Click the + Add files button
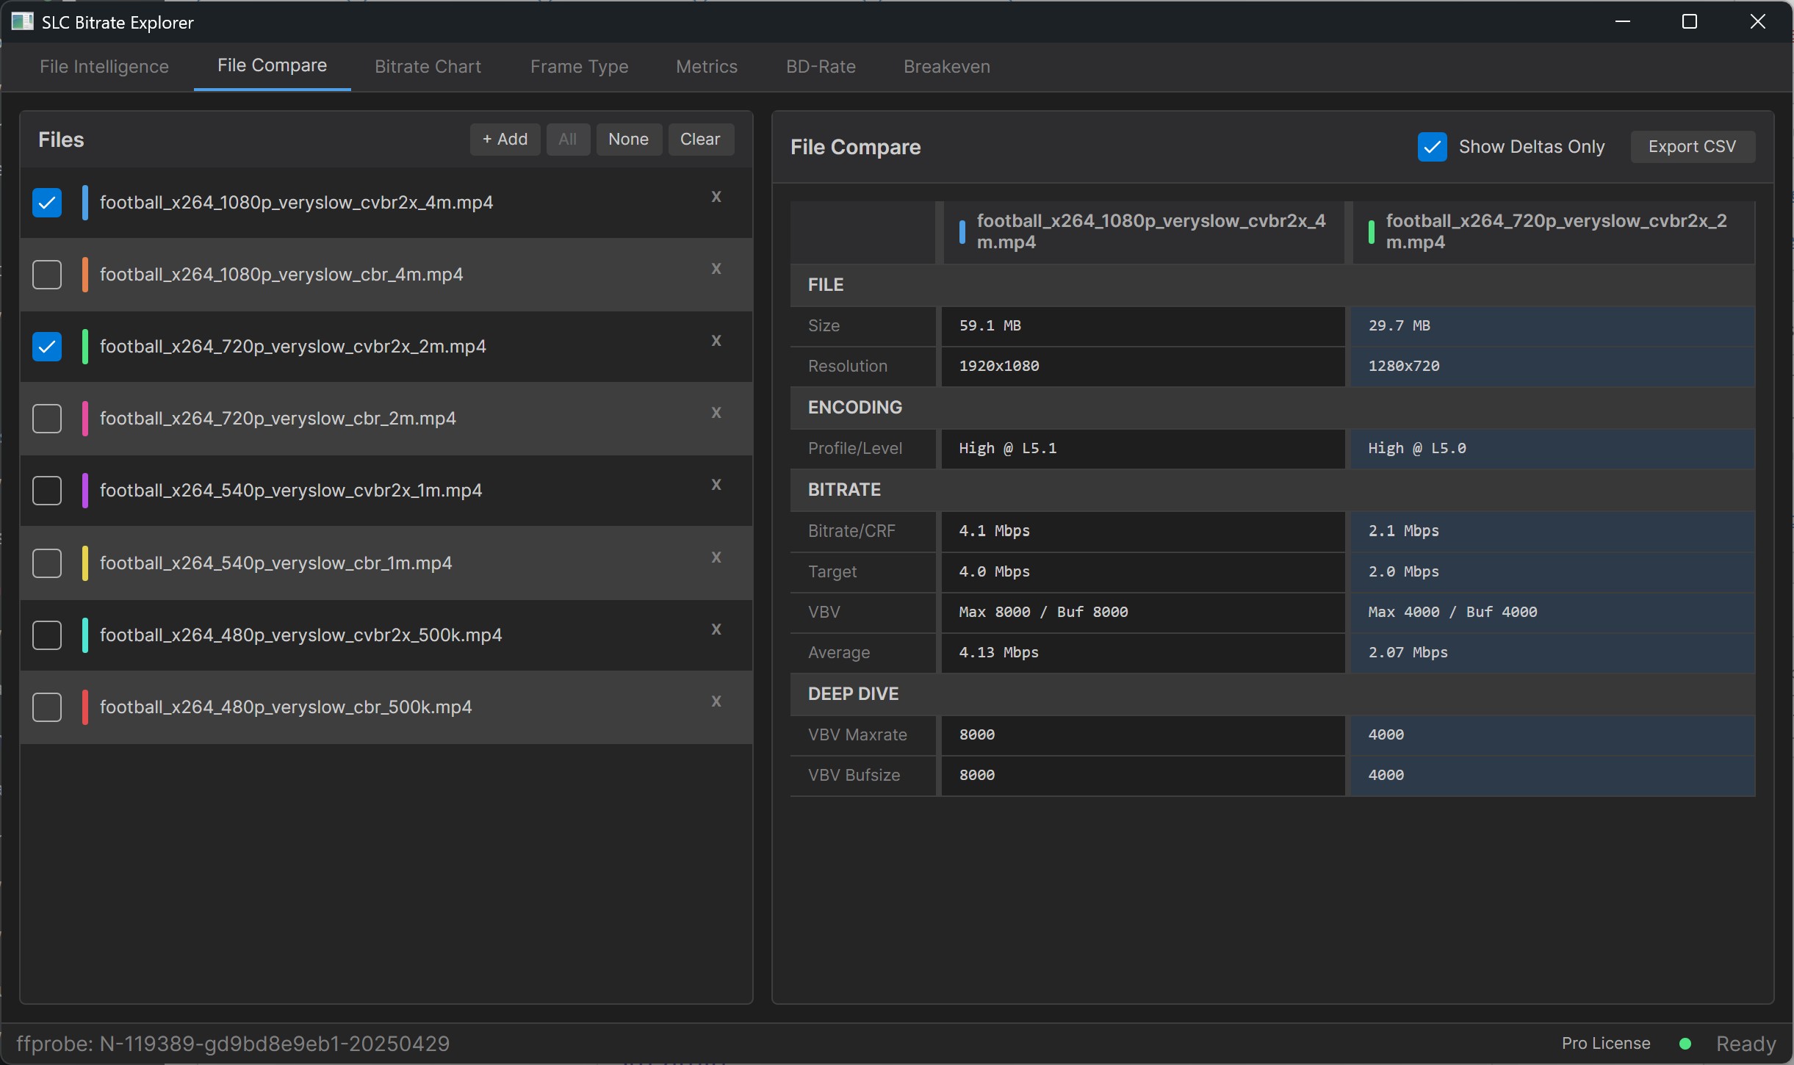1794x1065 pixels. click(505, 140)
